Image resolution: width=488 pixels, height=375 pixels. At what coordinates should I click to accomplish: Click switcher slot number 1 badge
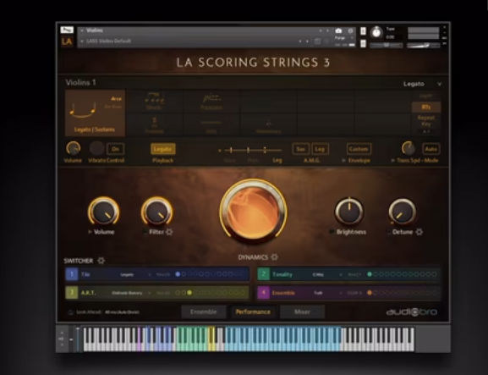point(72,274)
